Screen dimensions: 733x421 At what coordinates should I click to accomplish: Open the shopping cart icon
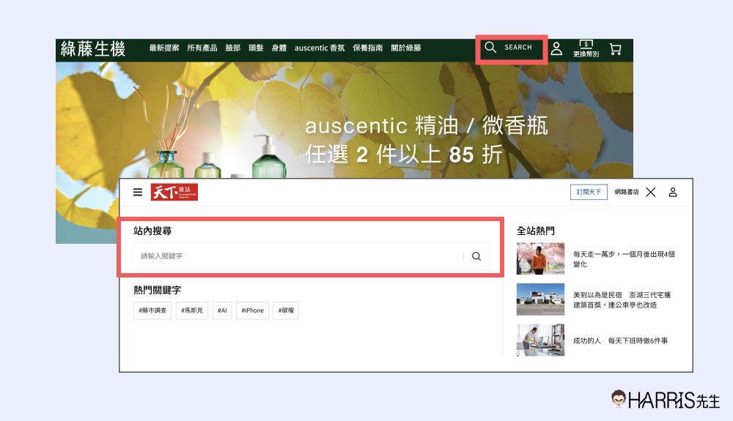point(615,49)
